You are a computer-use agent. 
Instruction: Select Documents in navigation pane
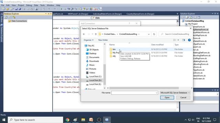point(94,57)
